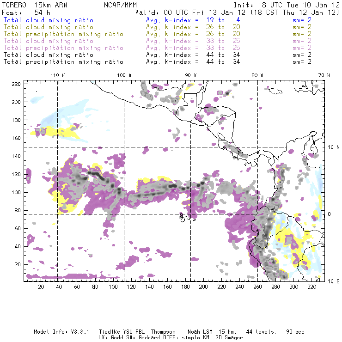
Task: Click the "0" equator latitude label
Action: pyautogui.click(x=330, y=214)
